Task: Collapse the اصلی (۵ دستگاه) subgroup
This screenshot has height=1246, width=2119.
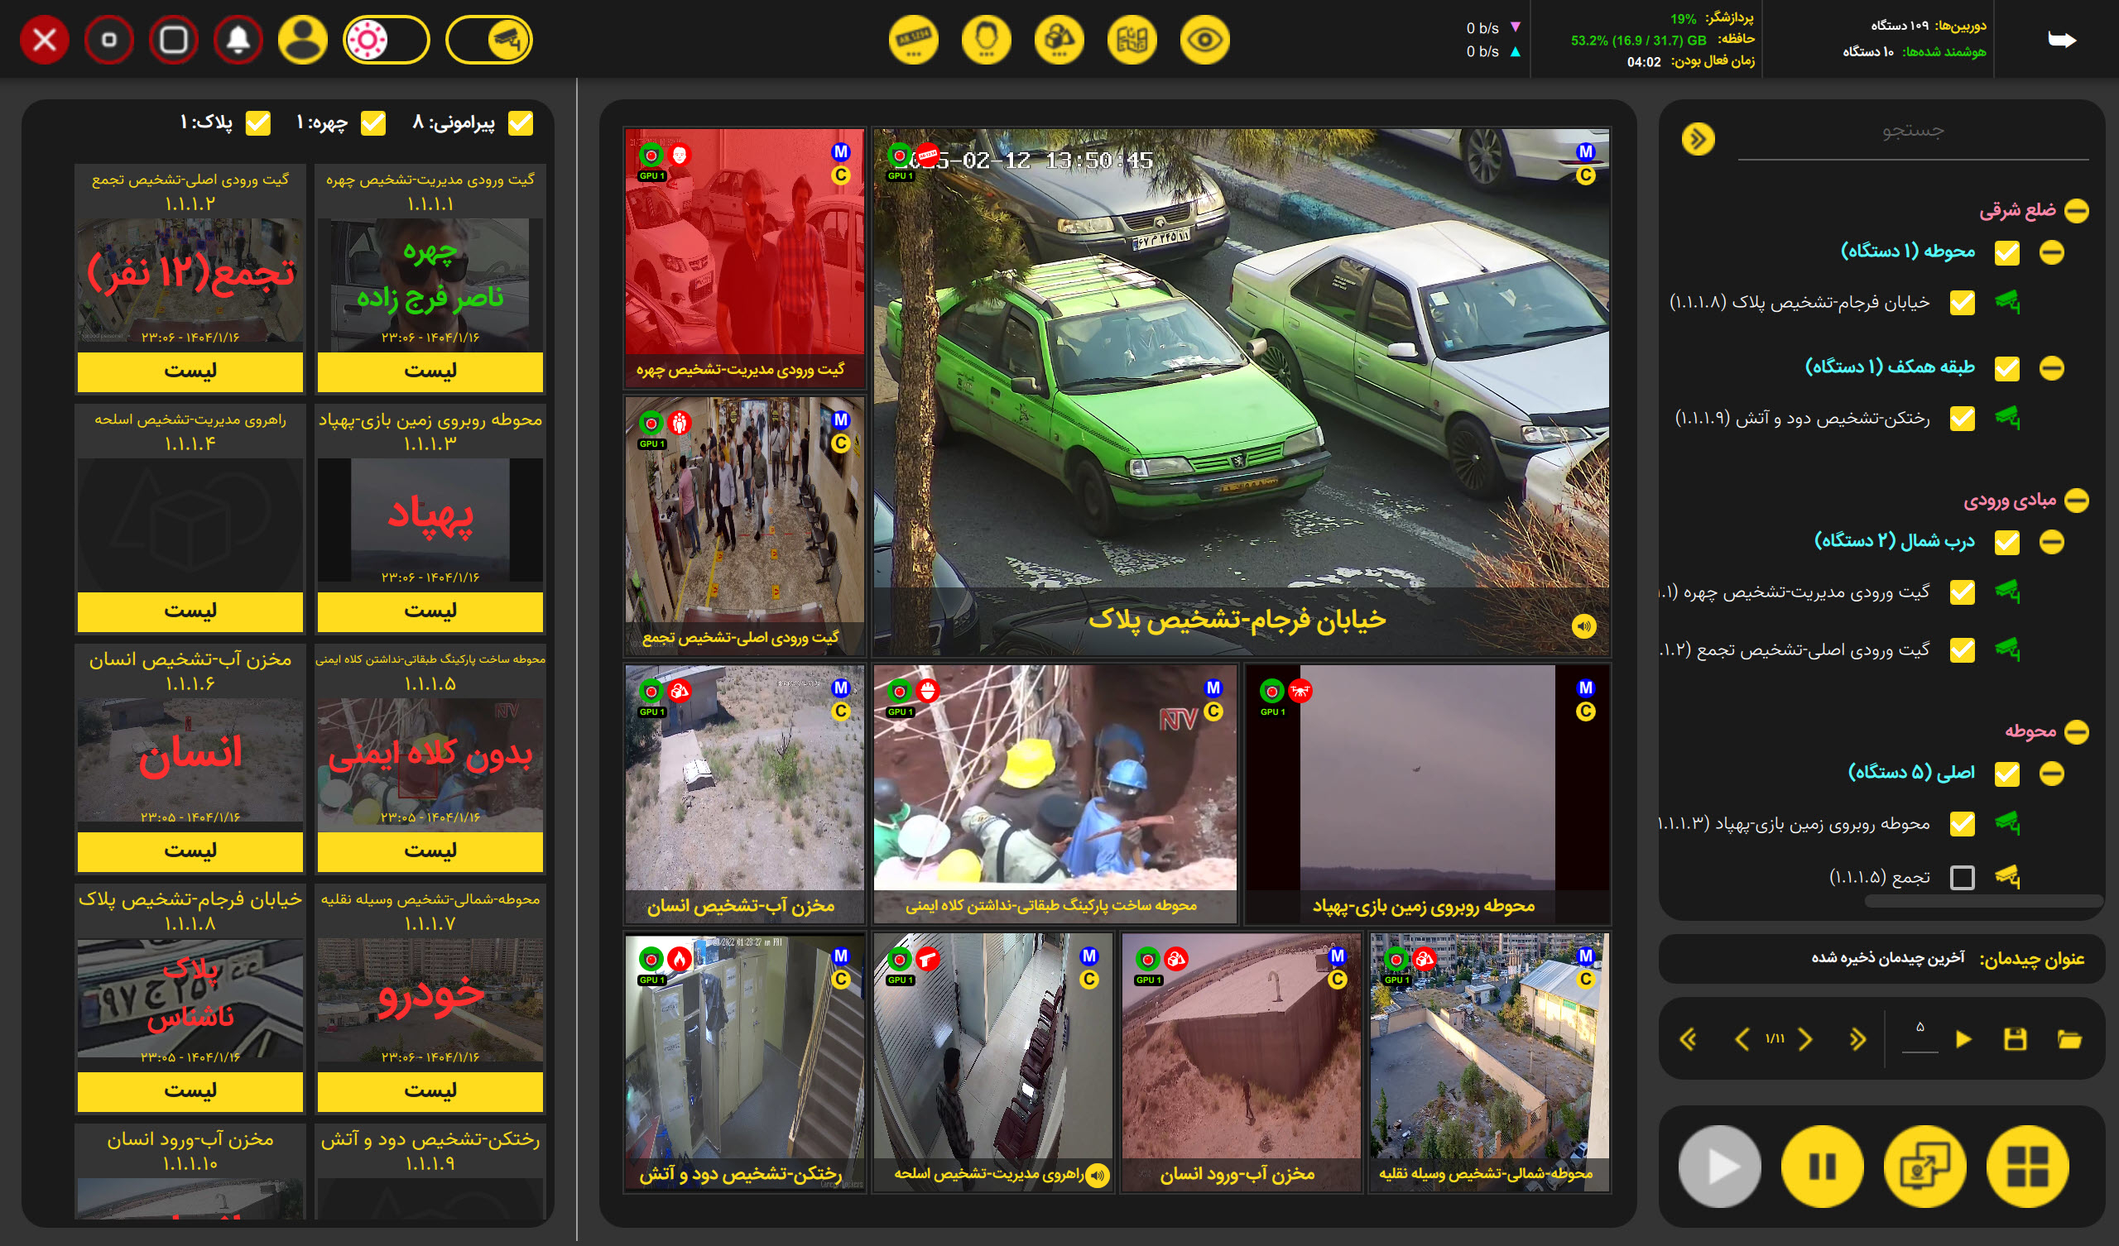Action: [2051, 774]
